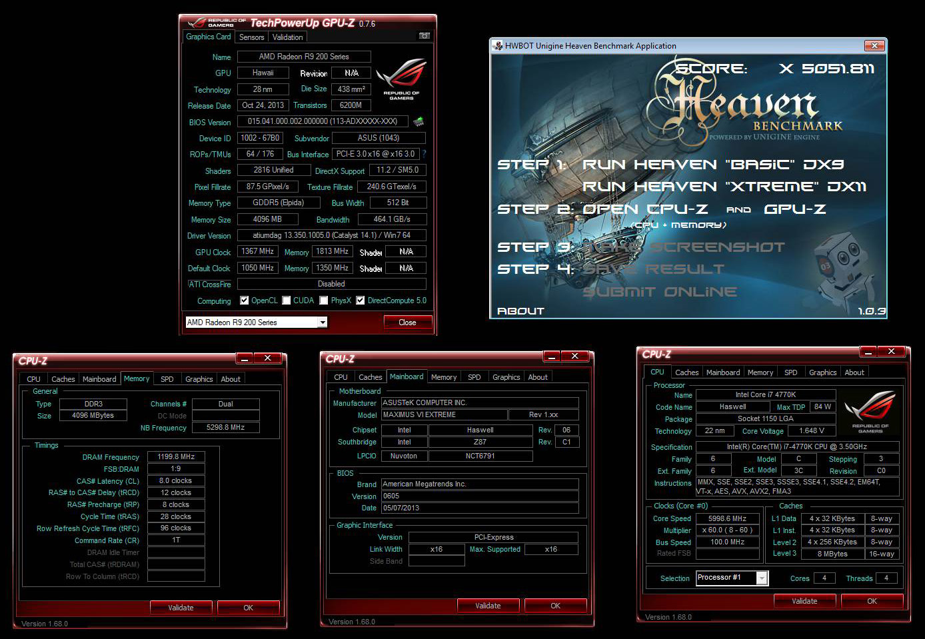Click the NB Frequency value 5298.8 MHz
This screenshot has height=639, width=925.
coord(225,428)
